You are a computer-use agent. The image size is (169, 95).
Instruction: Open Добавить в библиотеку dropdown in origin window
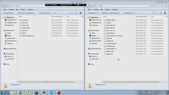click(x=26, y=13)
